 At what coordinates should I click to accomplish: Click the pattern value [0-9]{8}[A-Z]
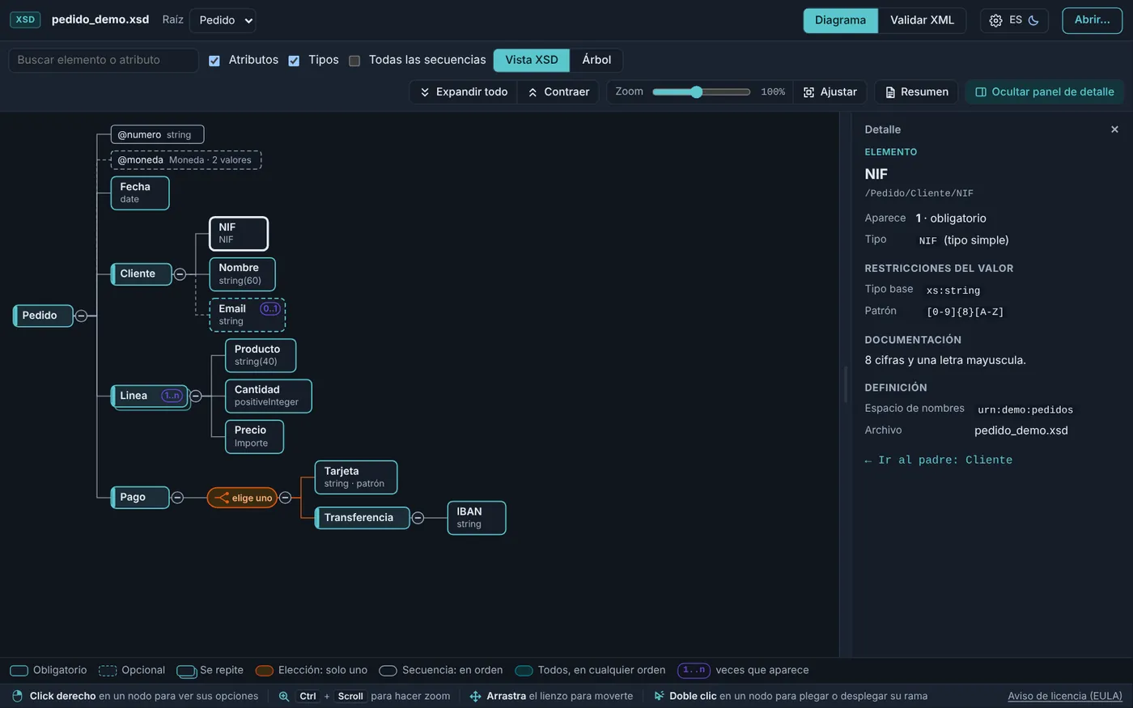tap(965, 312)
